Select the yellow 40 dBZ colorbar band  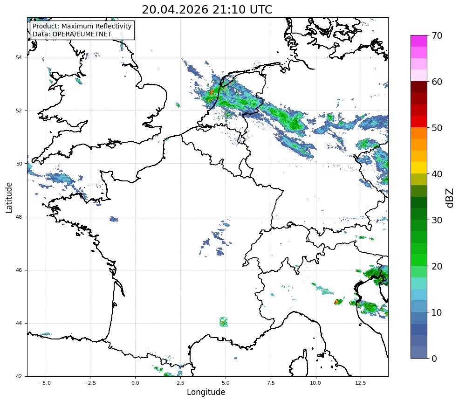click(418, 167)
